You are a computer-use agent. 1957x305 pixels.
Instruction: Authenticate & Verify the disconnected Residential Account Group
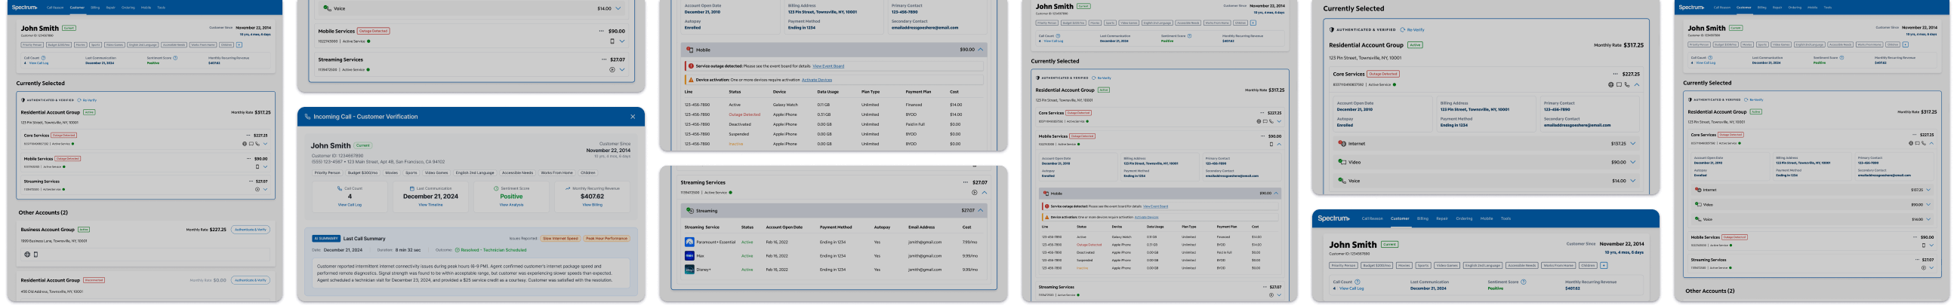tap(250, 280)
